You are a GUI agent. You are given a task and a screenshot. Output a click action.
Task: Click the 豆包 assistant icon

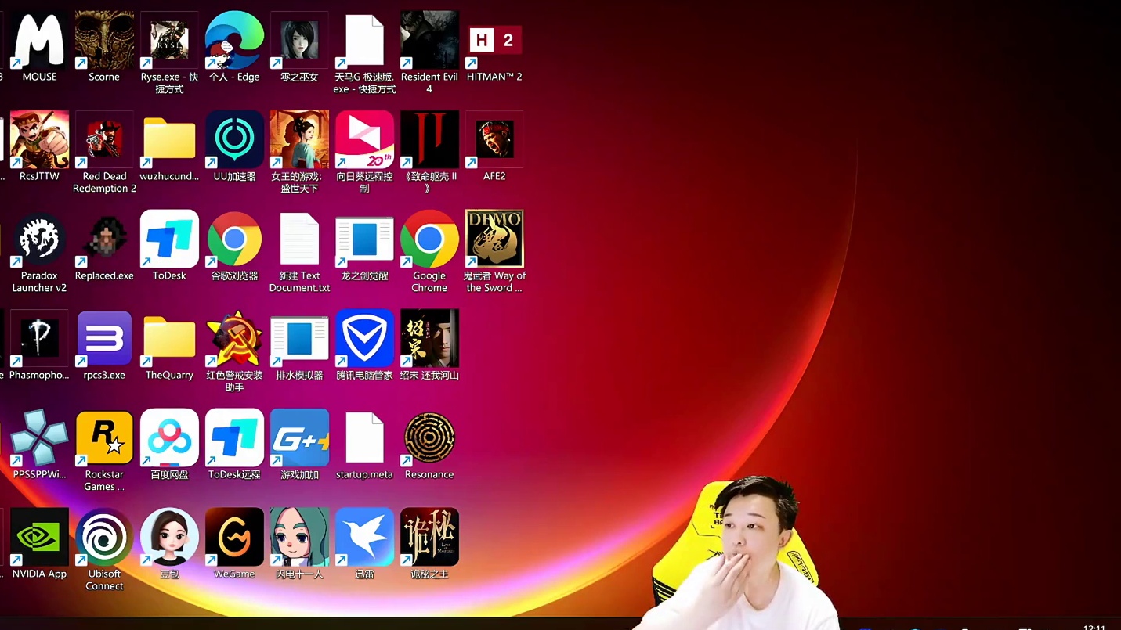point(169,538)
